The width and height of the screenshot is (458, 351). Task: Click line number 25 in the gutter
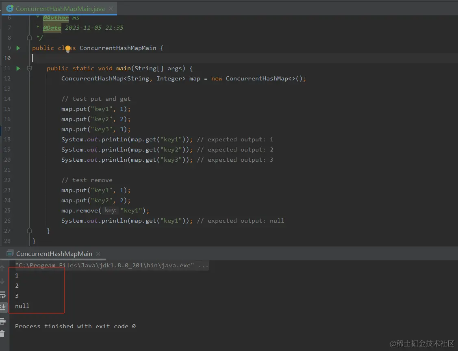pyautogui.click(x=7, y=210)
